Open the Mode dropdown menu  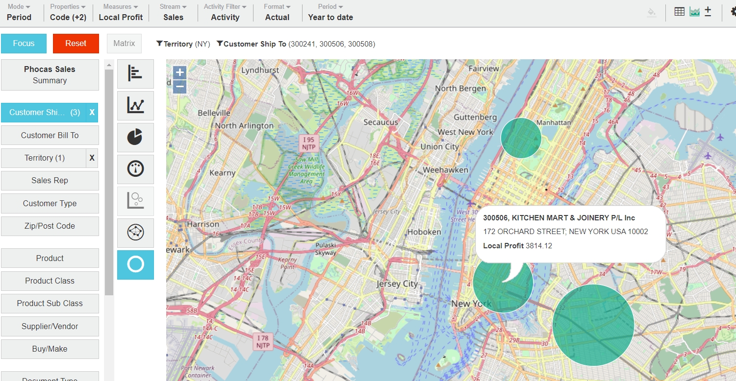(19, 12)
